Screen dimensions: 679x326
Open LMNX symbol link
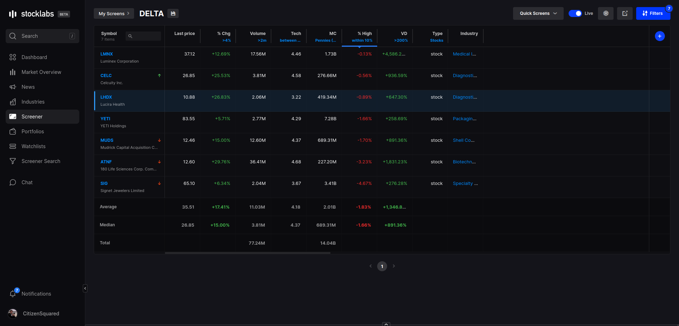click(107, 54)
